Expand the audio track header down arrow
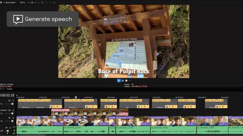Viewport: 243px width, 136px height. click(7, 133)
